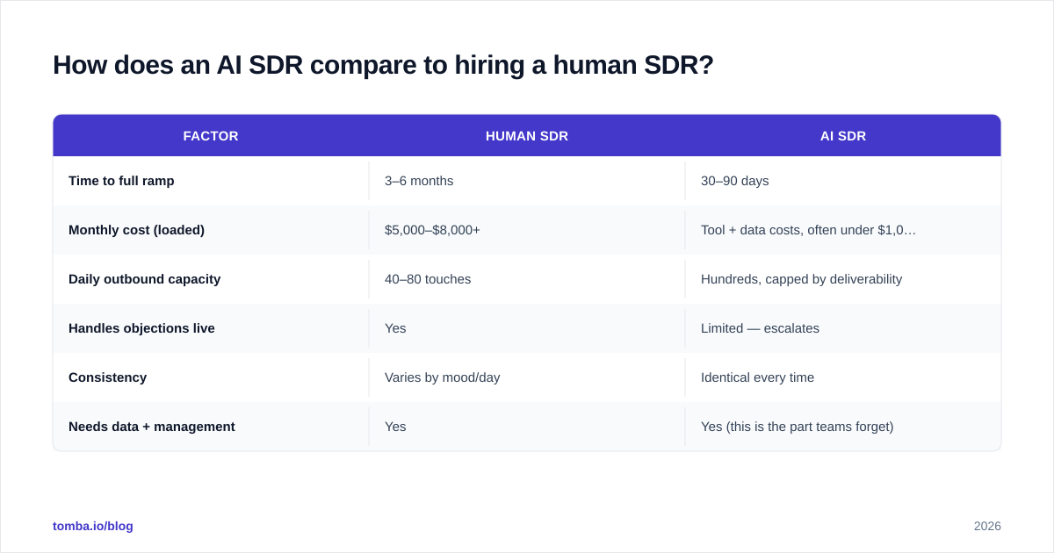Select the '30–90 days' cell

pyautogui.click(x=843, y=181)
